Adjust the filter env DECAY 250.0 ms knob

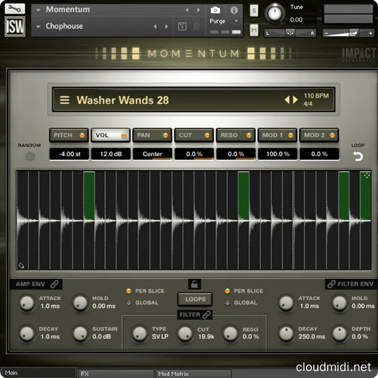(286, 333)
